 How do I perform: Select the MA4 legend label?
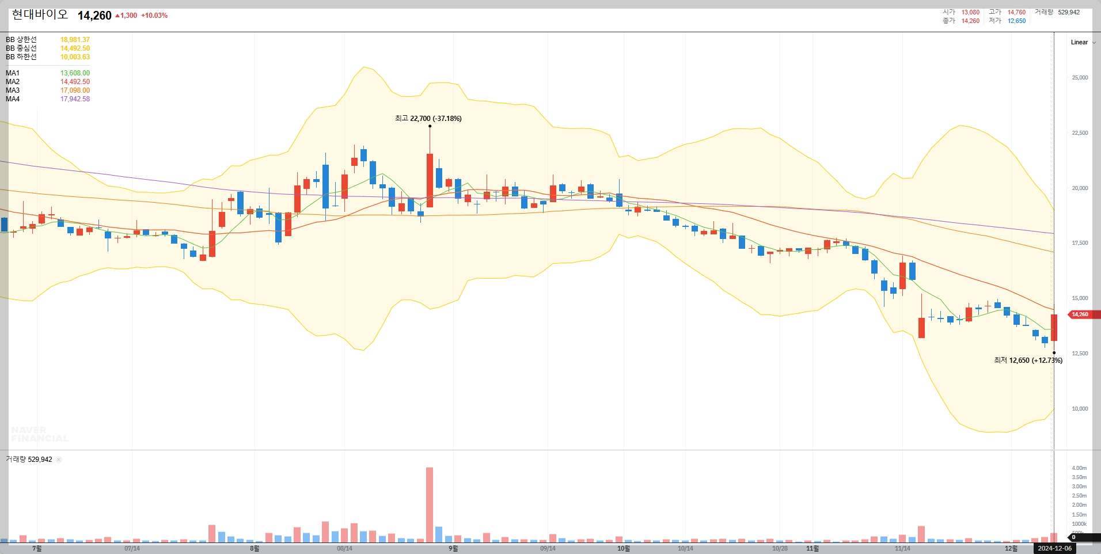13,99
